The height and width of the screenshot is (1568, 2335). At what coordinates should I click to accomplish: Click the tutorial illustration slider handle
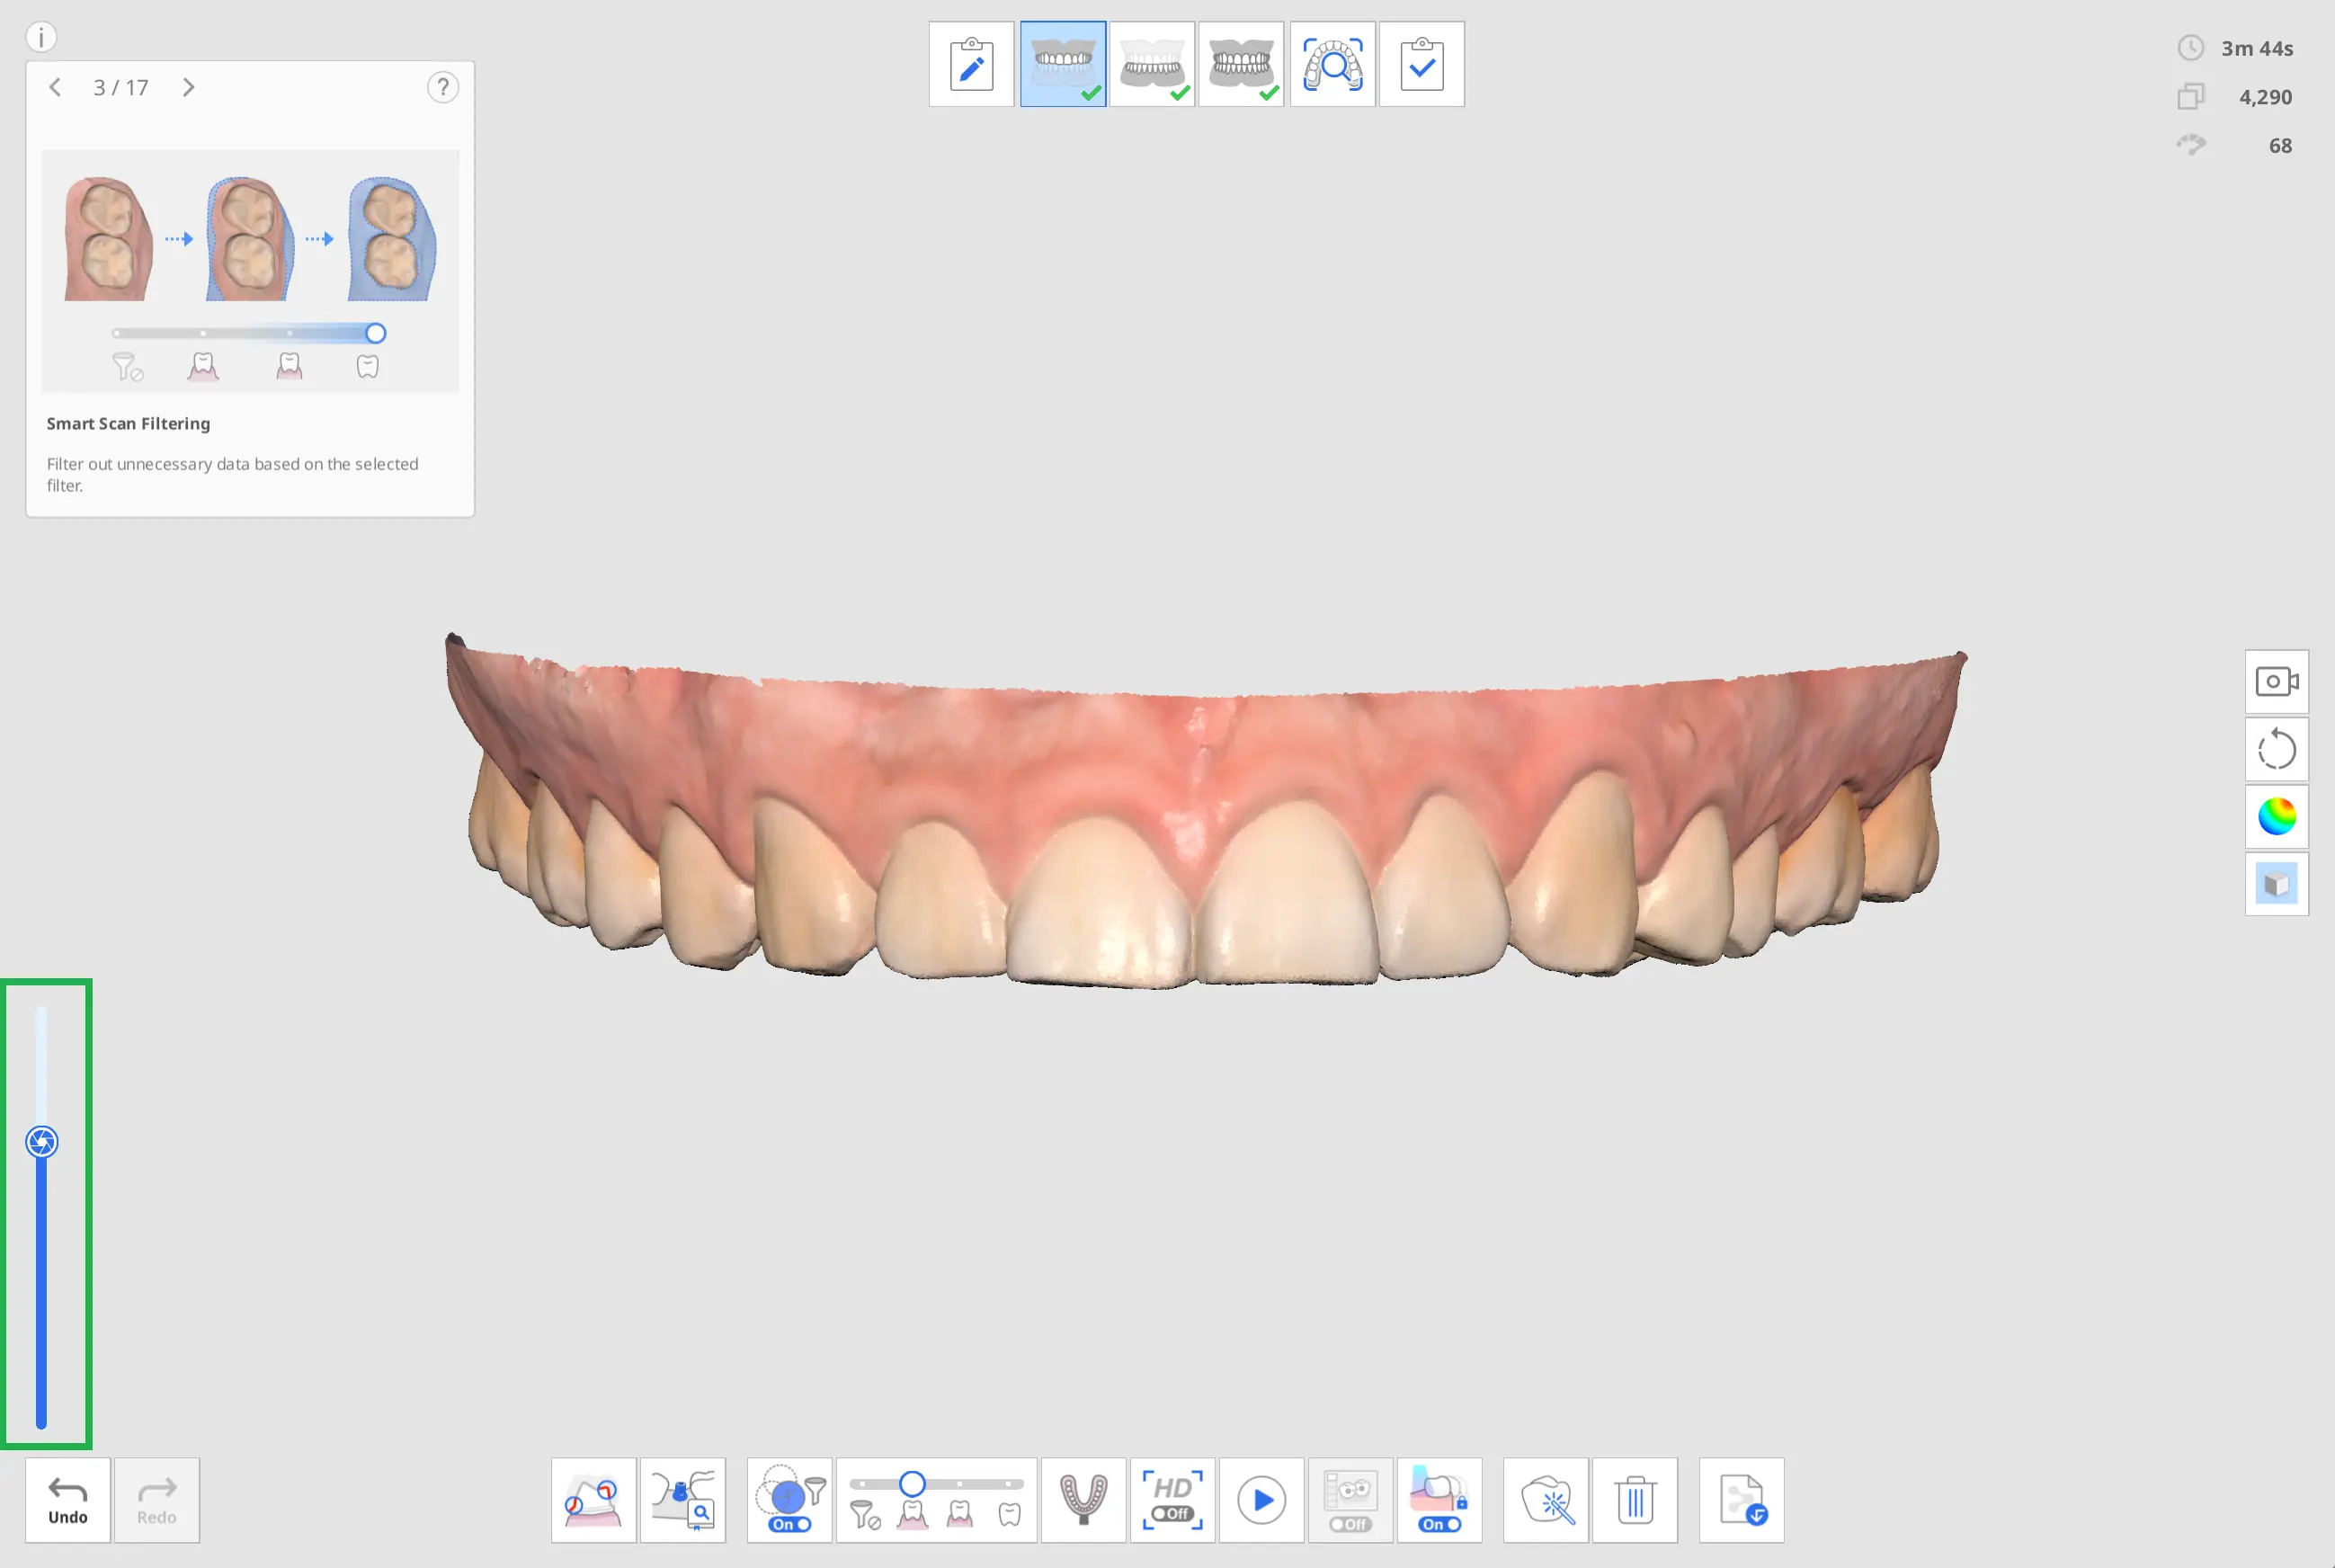point(375,333)
